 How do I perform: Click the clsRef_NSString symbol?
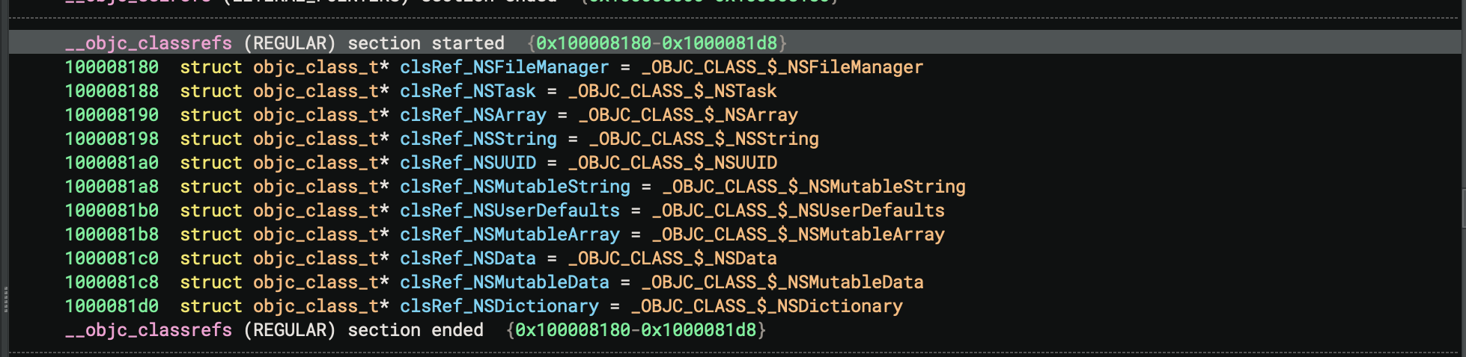[478, 139]
